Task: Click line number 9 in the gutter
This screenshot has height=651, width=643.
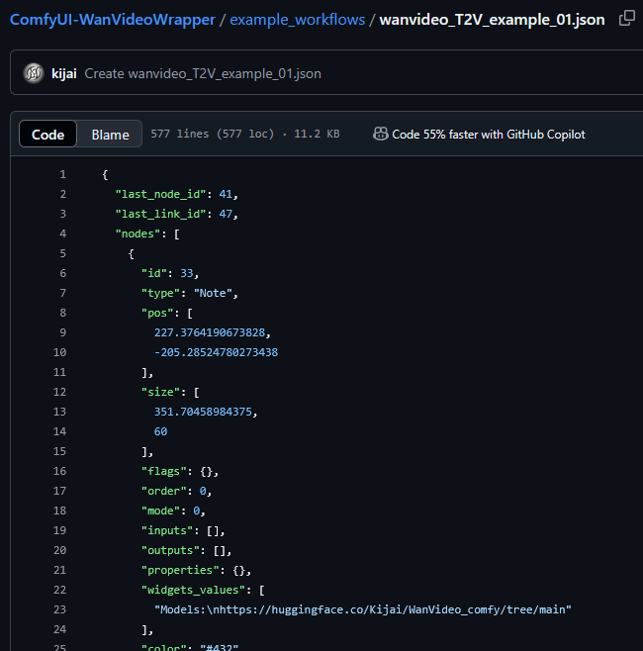Action: click(x=62, y=332)
